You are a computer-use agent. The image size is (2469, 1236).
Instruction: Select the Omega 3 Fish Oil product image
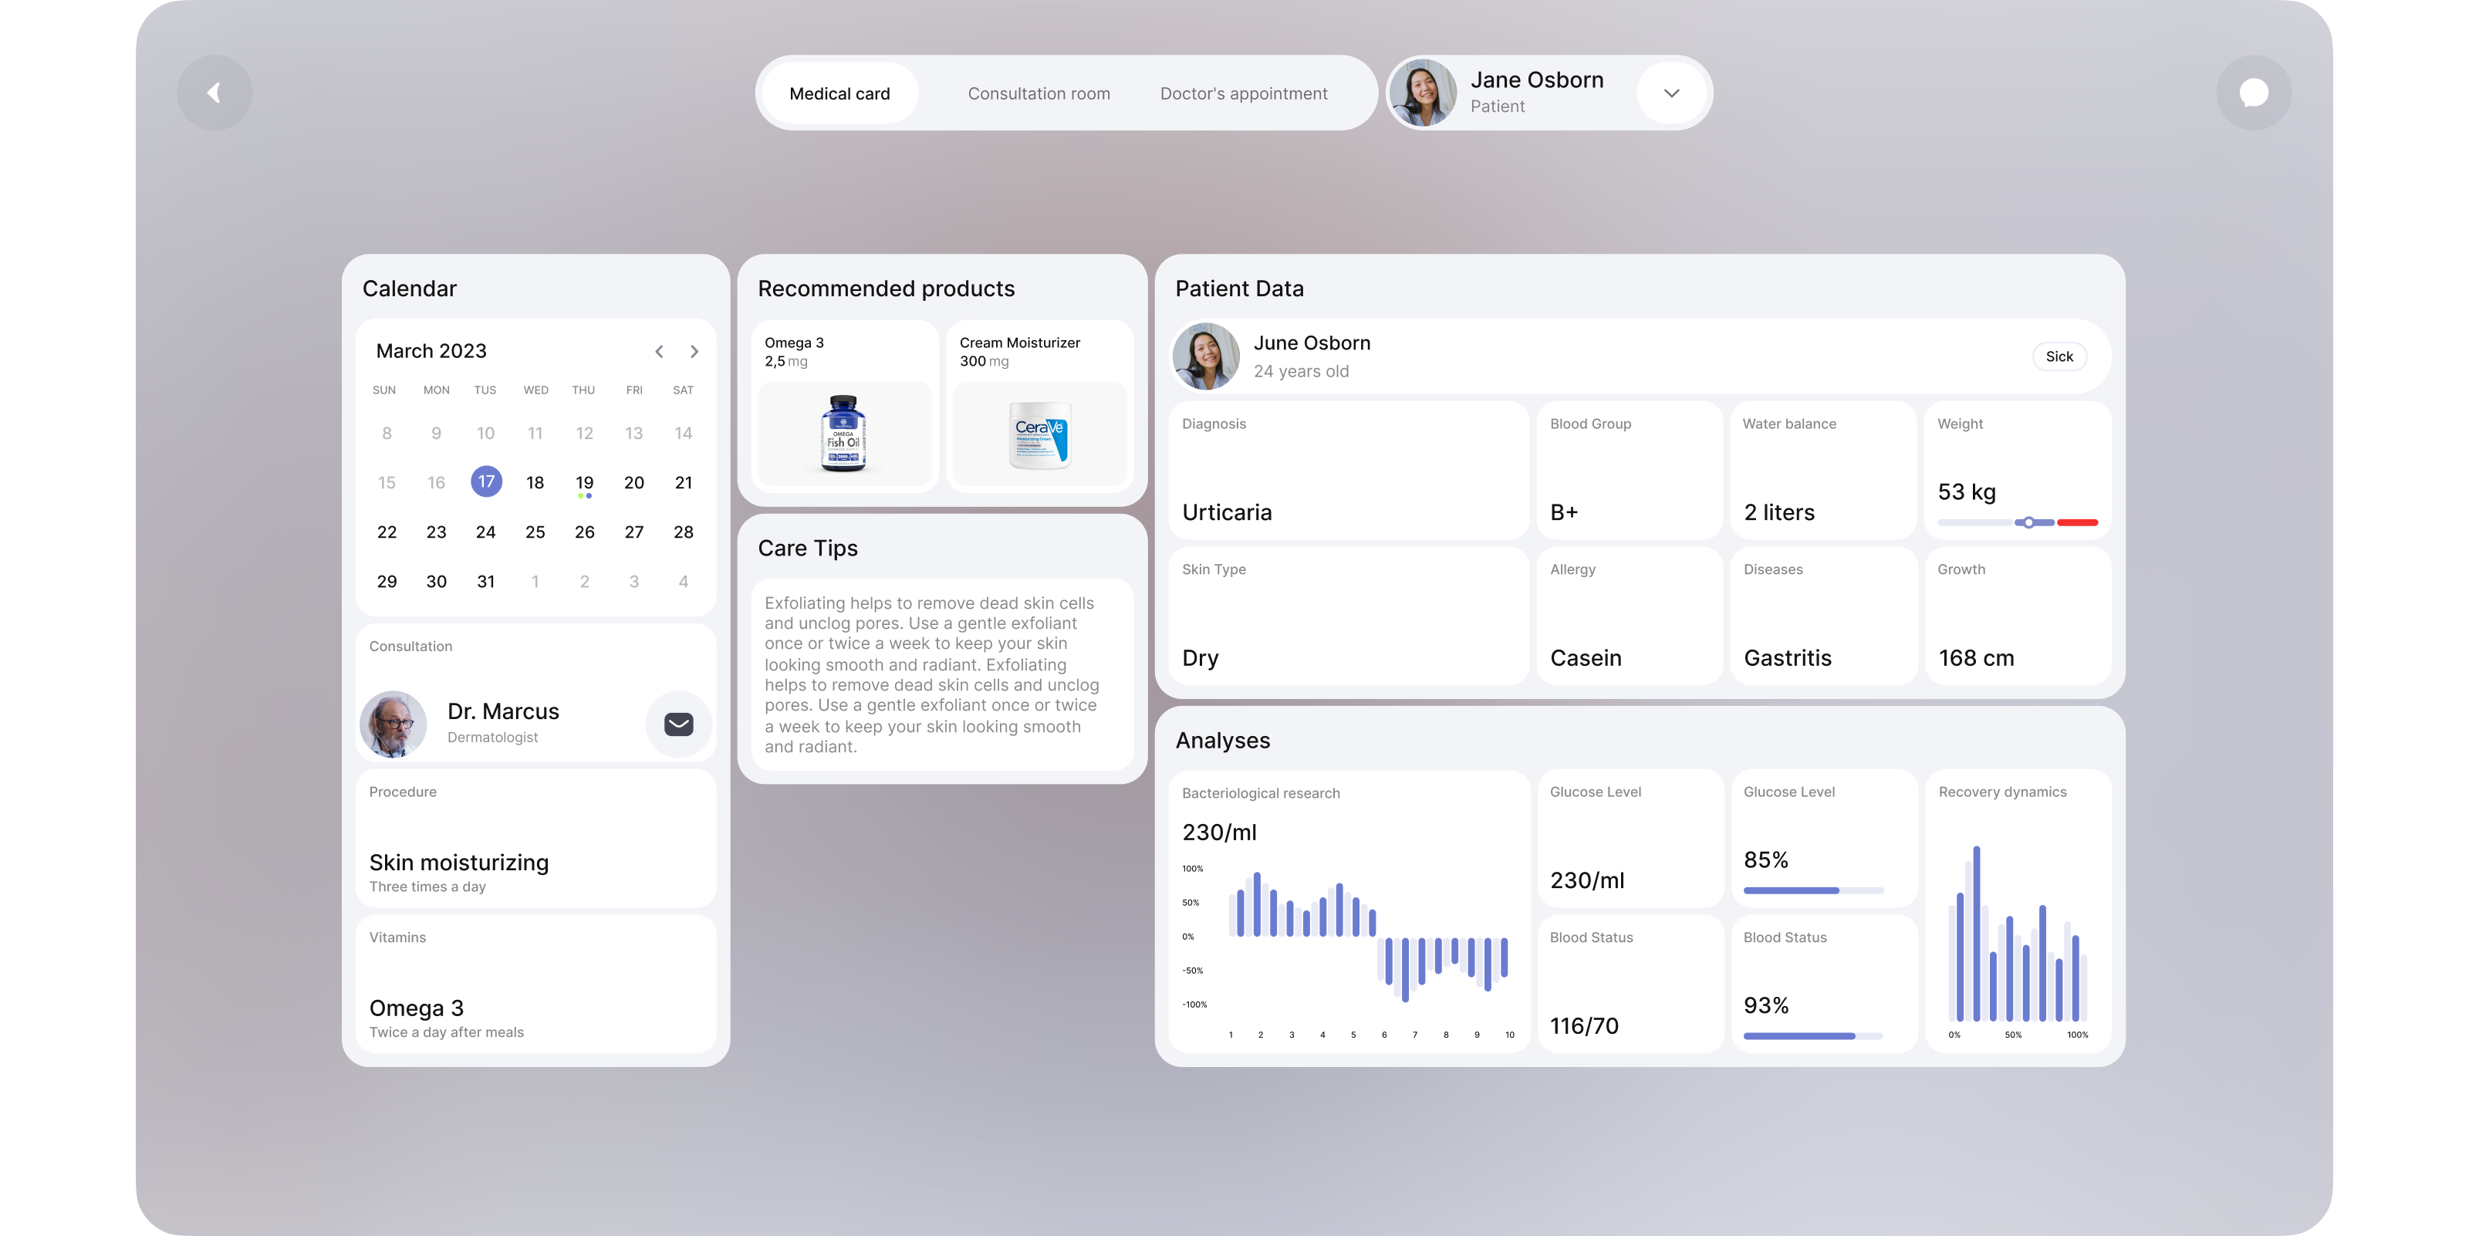[843, 436]
